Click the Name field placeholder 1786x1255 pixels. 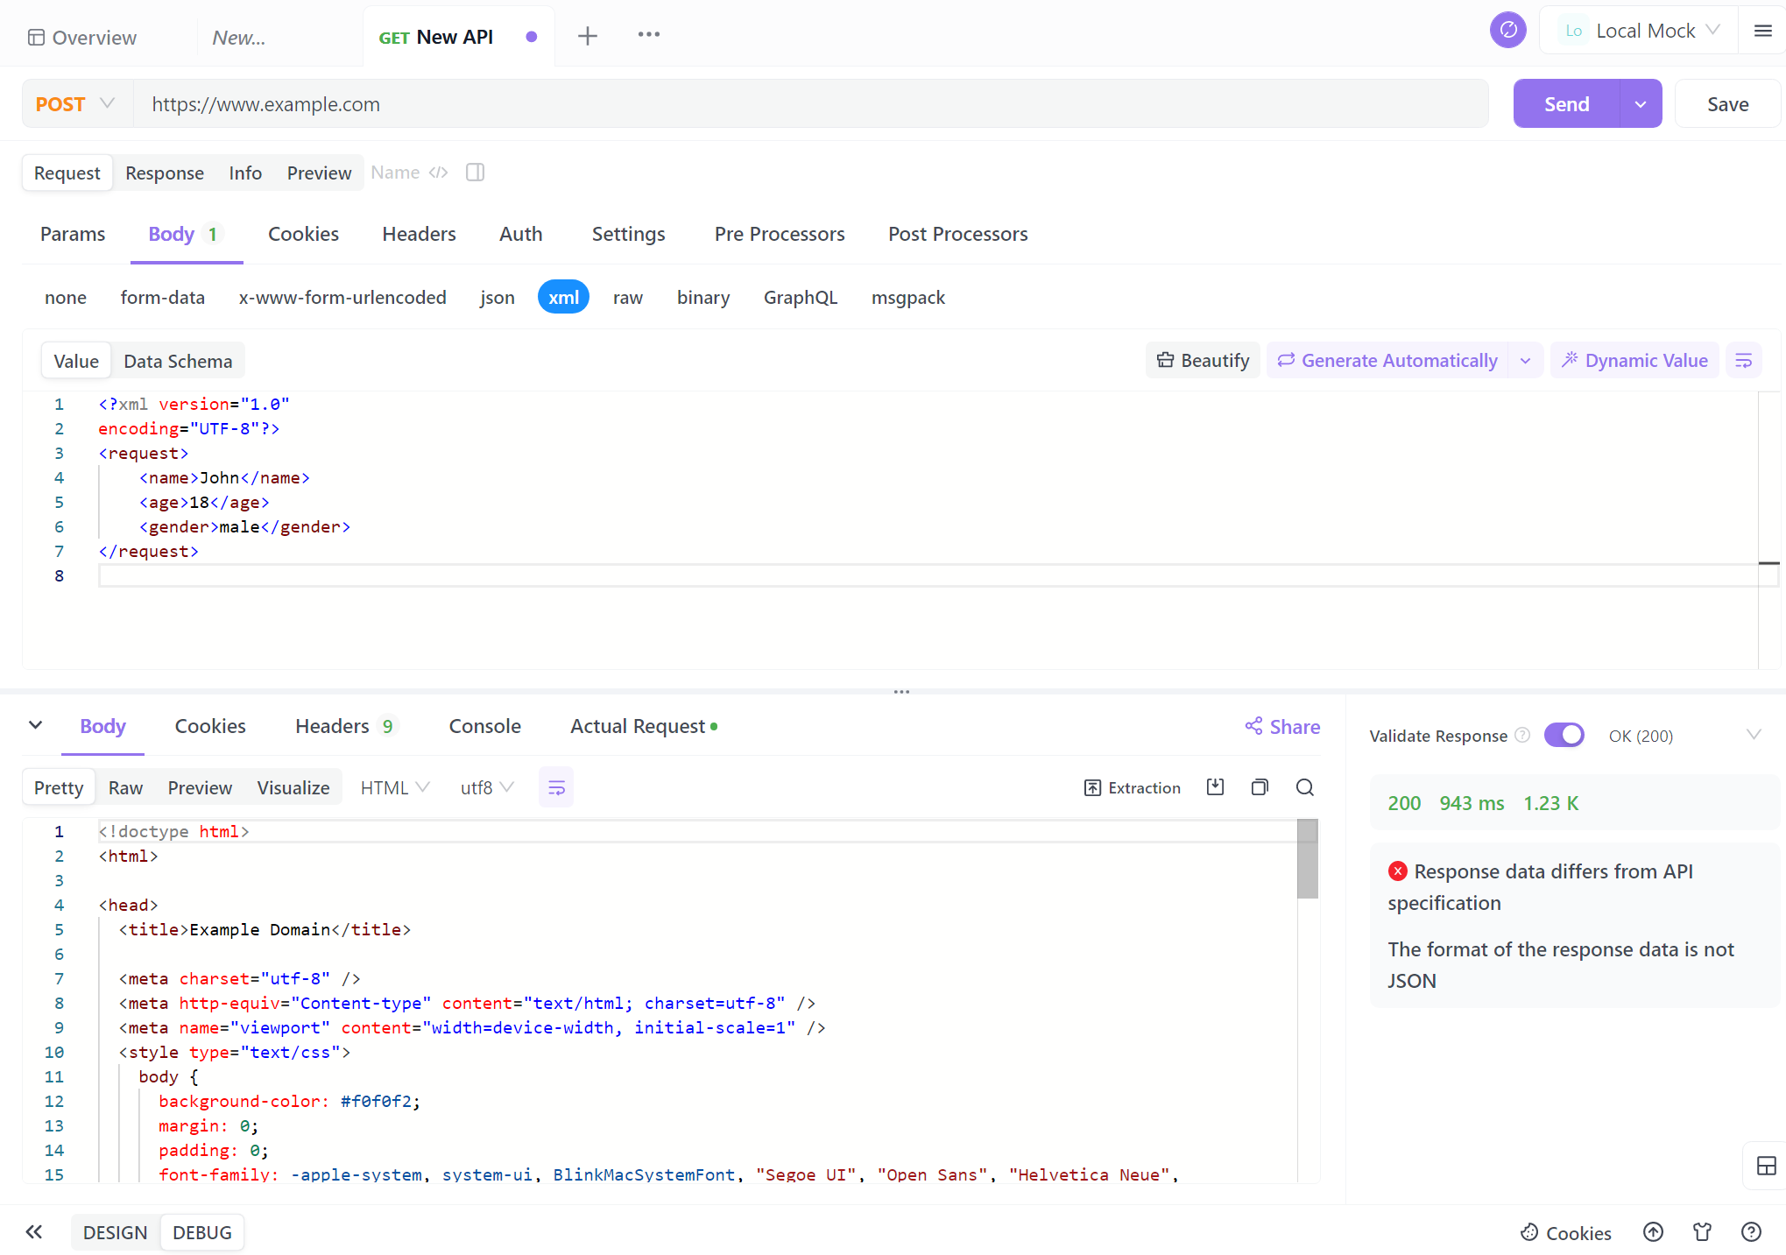point(395,173)
